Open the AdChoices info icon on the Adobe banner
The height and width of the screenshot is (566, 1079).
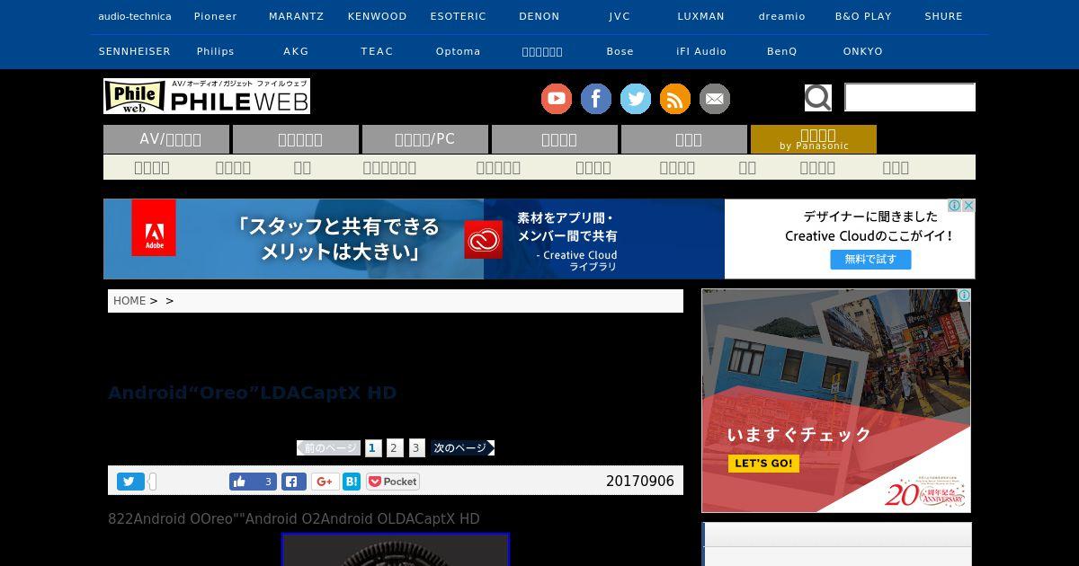pyautogui.click(x=956, y=206)
